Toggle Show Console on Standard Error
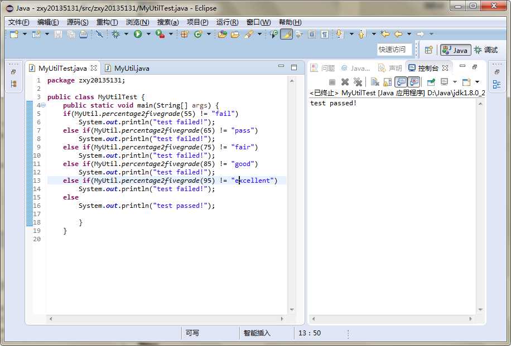The image size is (511, 346). click(414, 82)
